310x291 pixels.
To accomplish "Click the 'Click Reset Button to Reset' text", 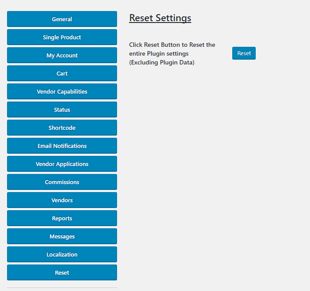I will [172, 45].
